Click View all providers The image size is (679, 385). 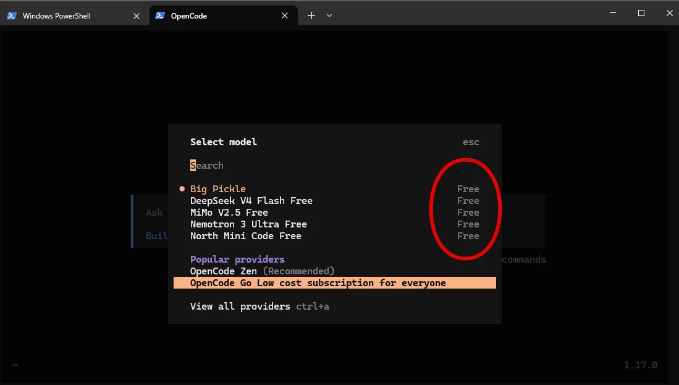point(240,306)
